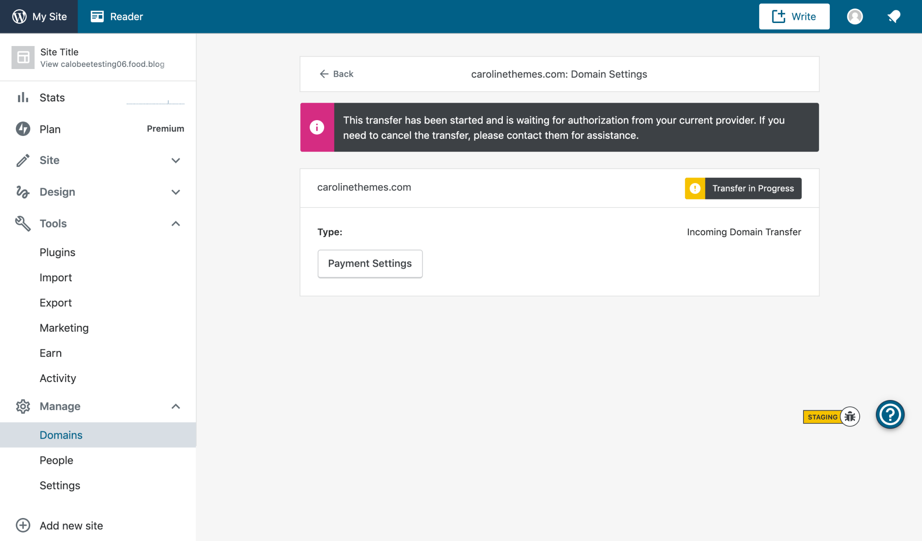This screenshot has height=541, width=922.
Task: Click the Payment Settings button
Action: pyautogui.click(x=370, y=263)
